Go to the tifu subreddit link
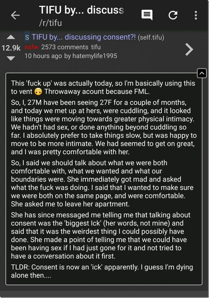 tap(96, 47)
